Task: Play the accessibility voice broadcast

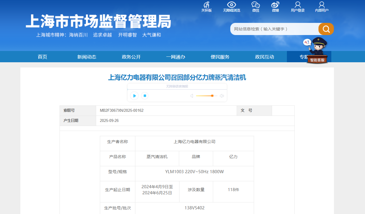Action: (x=134, y=96)
